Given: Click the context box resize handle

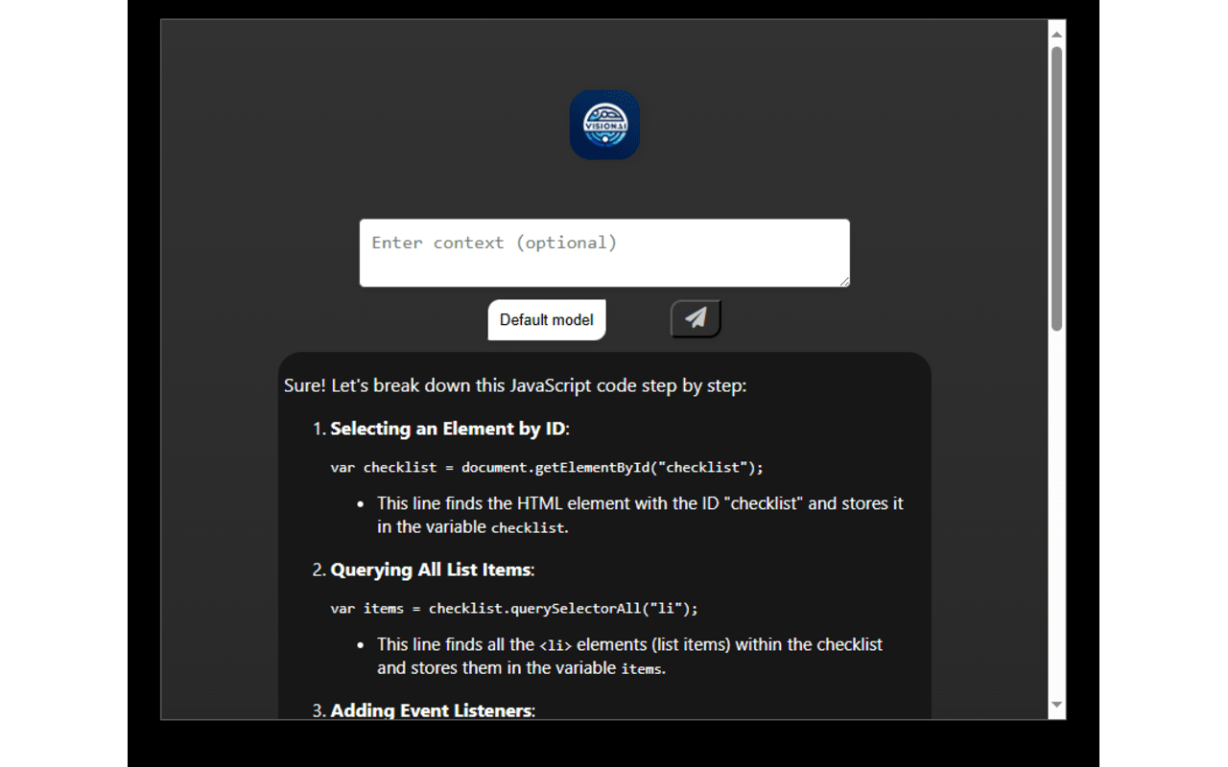Looking at the screenshot, I should [843, 280].
